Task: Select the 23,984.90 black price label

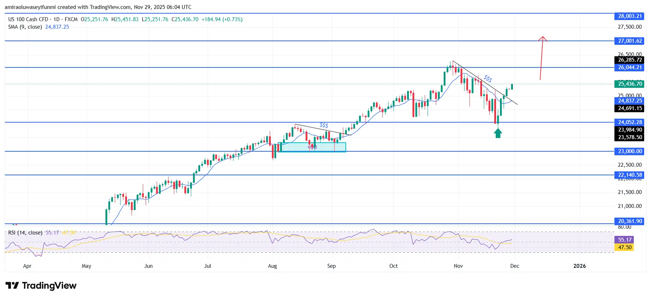Action: [630, 130]
